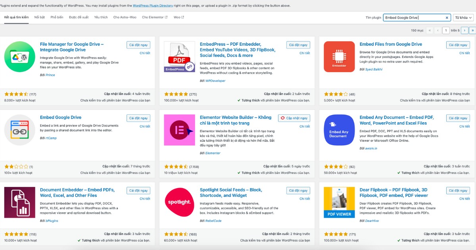View Chi tiết for File Manager for Google Drive
The width and height of the screenshot is (476, 250).
145,53
